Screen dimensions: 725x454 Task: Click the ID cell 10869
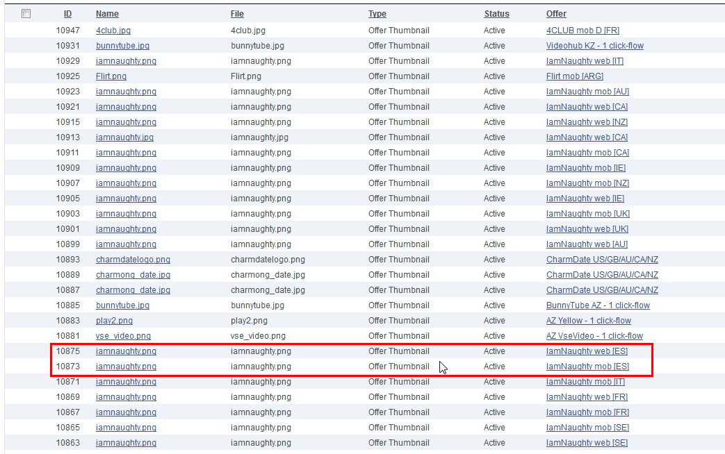(68, 397)
